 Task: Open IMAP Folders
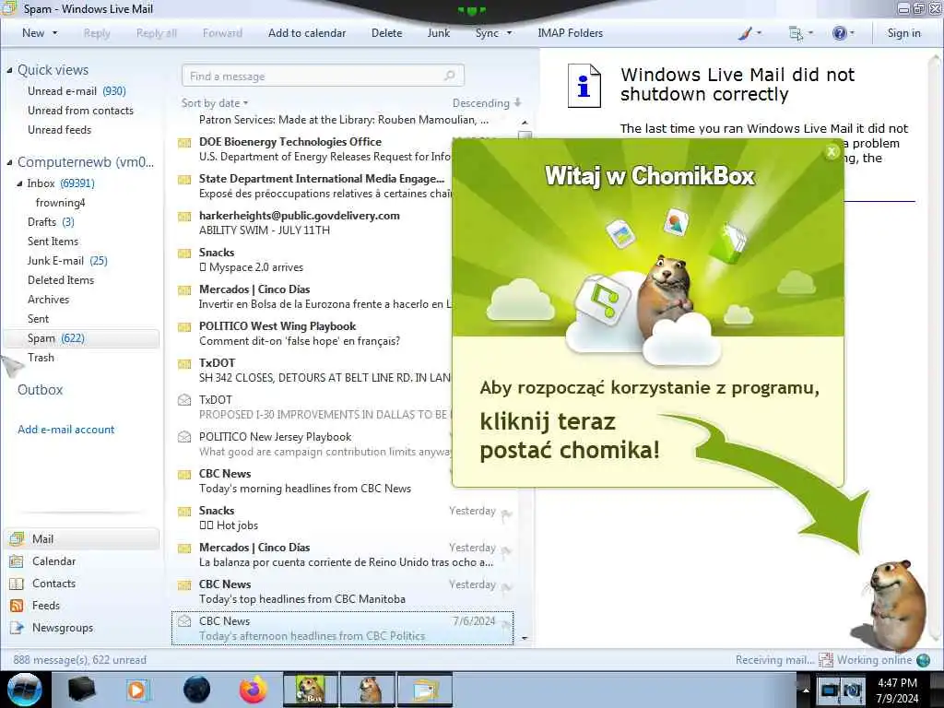[570, 33]
